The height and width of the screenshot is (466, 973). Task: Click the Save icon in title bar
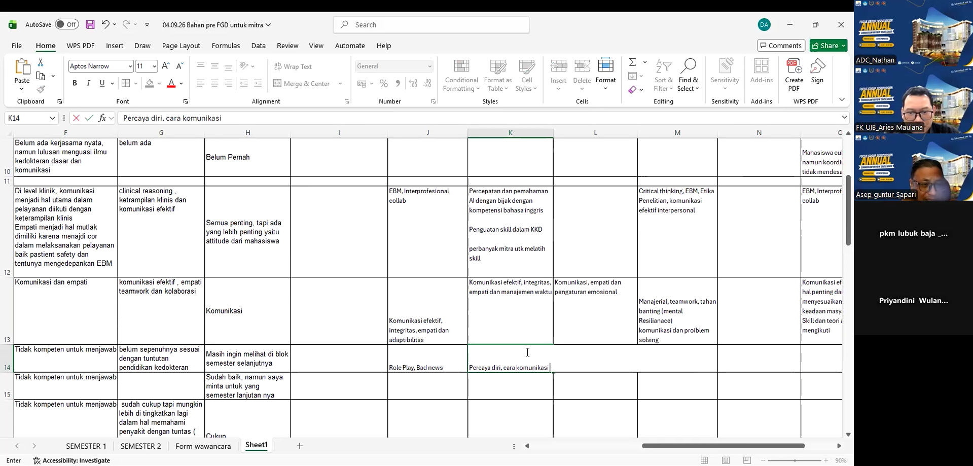coord(90,24)
